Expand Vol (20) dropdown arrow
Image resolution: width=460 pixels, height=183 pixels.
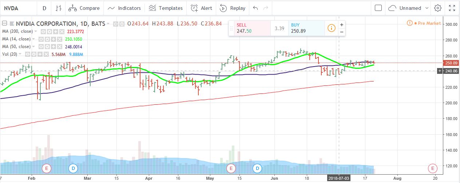tap(20, 54)
